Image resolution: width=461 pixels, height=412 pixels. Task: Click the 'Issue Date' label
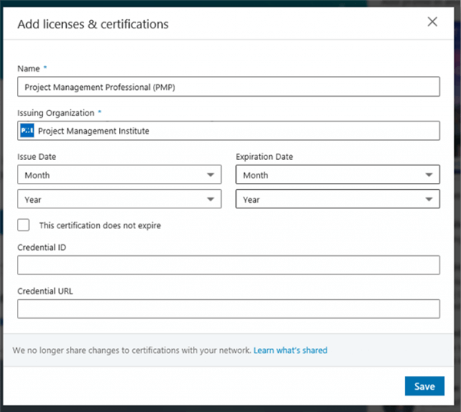click(37, 157)
